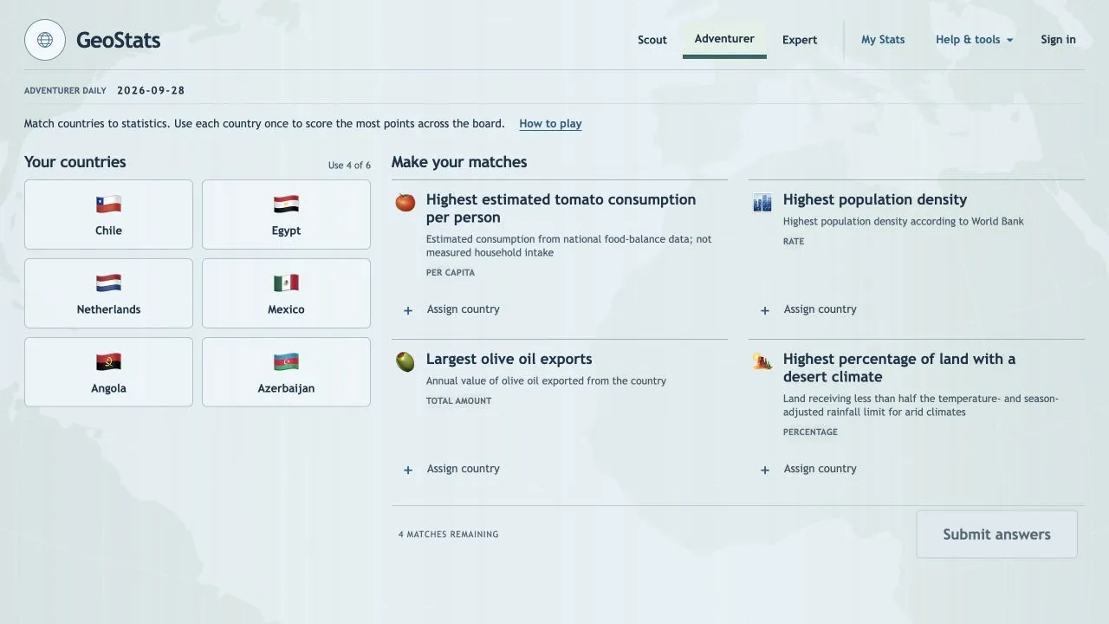
Task: Click plus icon under desert climate
Action: coord(765,470)
